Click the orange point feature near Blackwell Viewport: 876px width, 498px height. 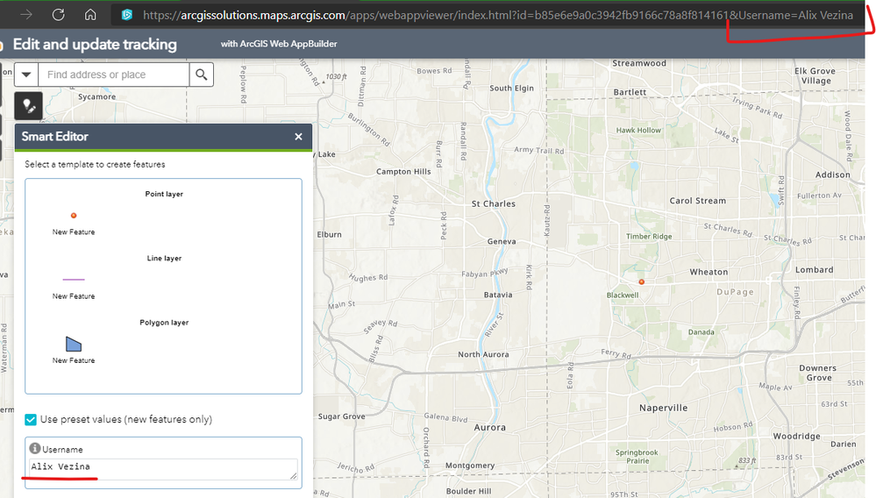[641, 282]
